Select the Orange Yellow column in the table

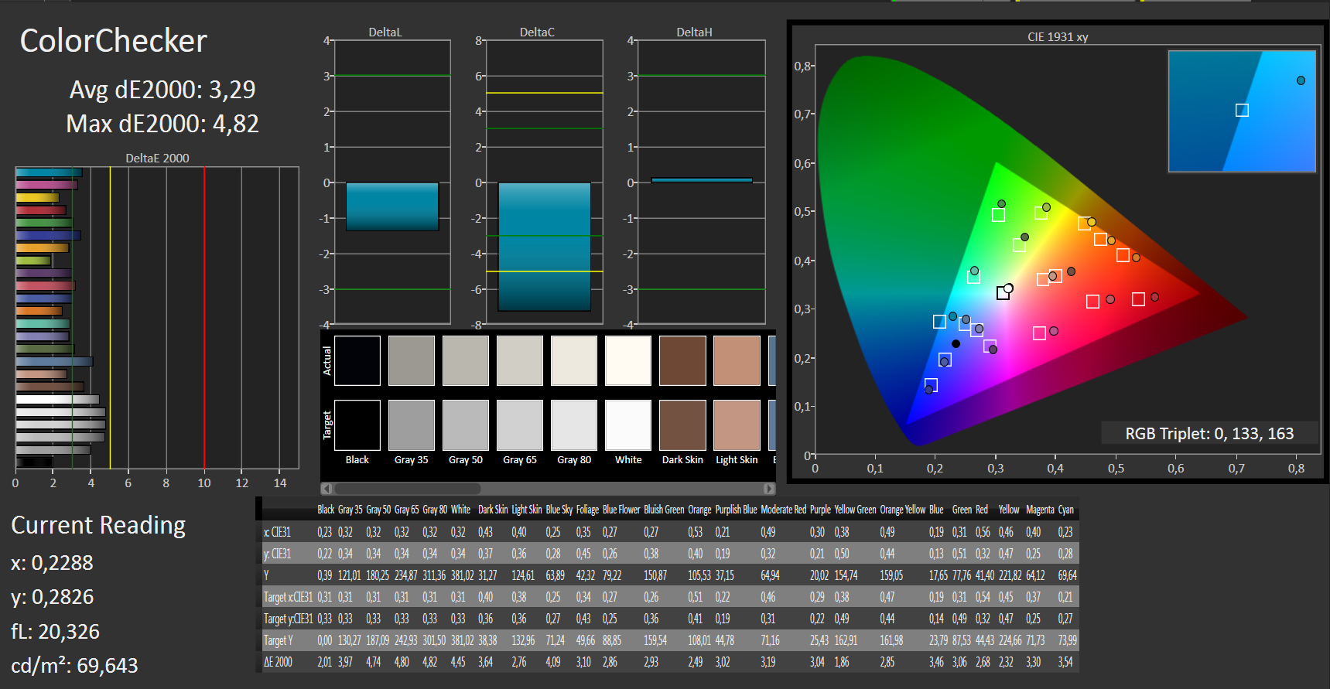pyautogui.click(x=902, y=510)
